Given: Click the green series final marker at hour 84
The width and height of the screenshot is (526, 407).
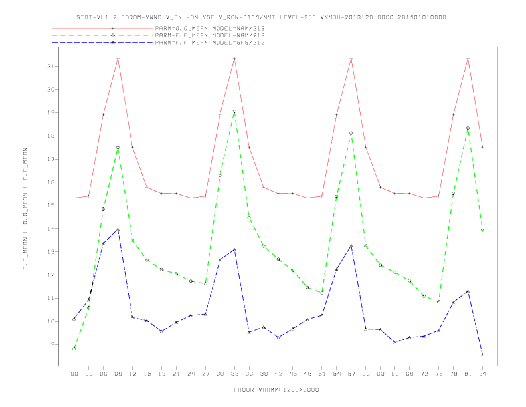Looking at the screenshot, I should 482,230.
